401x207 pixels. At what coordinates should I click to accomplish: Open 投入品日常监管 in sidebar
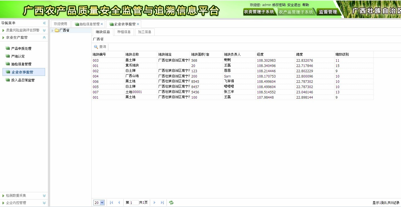23,80
